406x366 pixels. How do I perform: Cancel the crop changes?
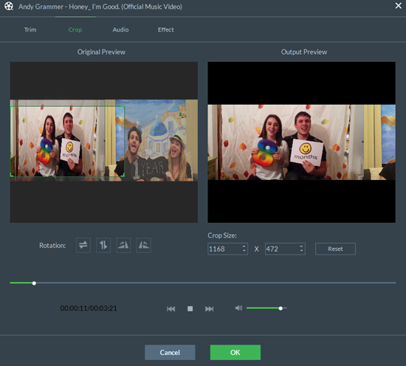pyautogui.click(x=170, y=352)
